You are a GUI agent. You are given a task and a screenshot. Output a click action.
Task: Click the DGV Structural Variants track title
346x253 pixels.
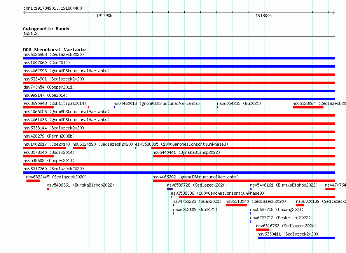pyautogui.click(x=54, y=50)
